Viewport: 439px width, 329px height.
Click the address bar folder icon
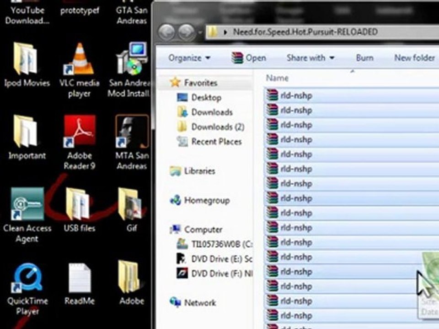[x=213, y=32]
